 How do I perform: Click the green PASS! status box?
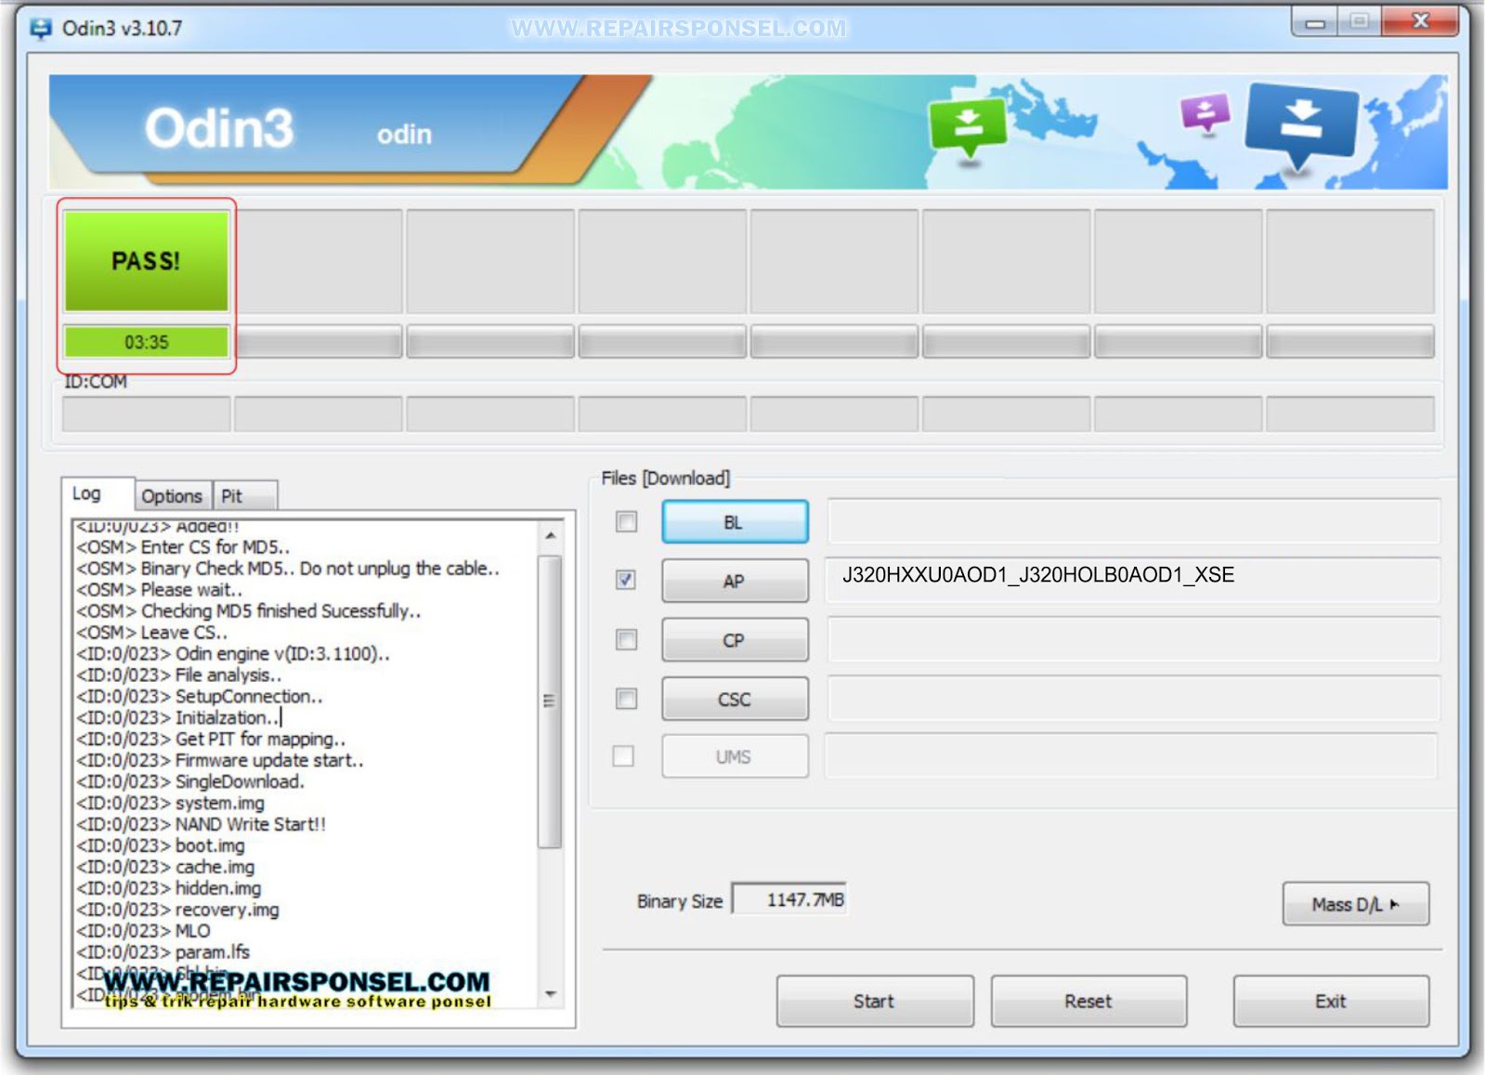tap(146, 261)
